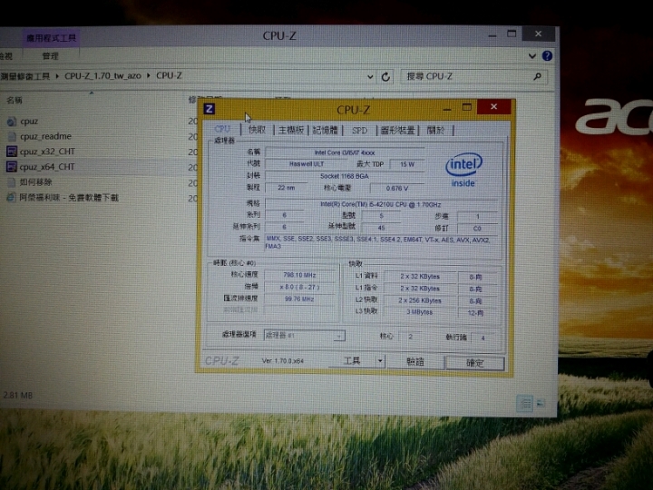Image resolution: width=653 pixels, height=490 pixels.
Task: Click the L3 快取 3 MBytes value
Action: pyautogui.click(x=420, y=312)
